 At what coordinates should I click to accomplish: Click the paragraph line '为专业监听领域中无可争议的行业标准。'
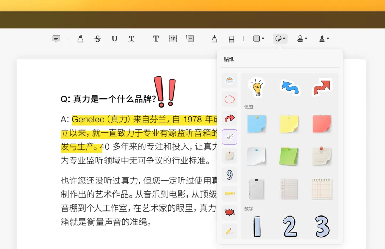coord(135,161)
